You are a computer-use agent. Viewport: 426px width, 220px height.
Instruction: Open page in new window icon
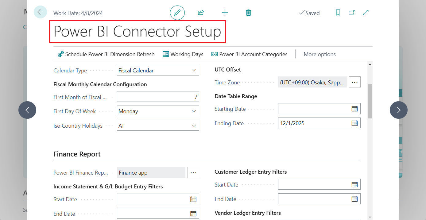tap(352, 12)
